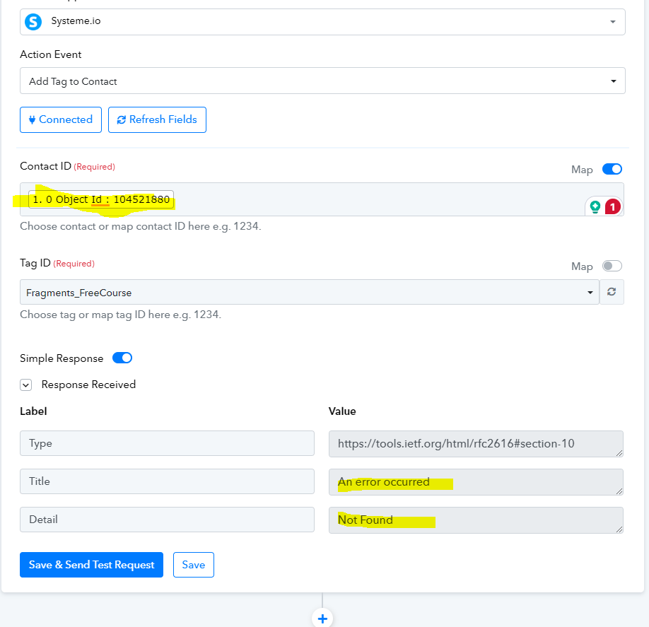Click the 'Choose tag or map tag ID' hint
The width and height of the screenshot is (649, 627).
120,315
